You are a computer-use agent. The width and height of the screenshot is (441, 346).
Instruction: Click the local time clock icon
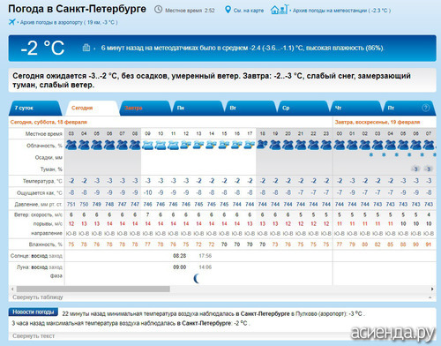tap(158, 10)
